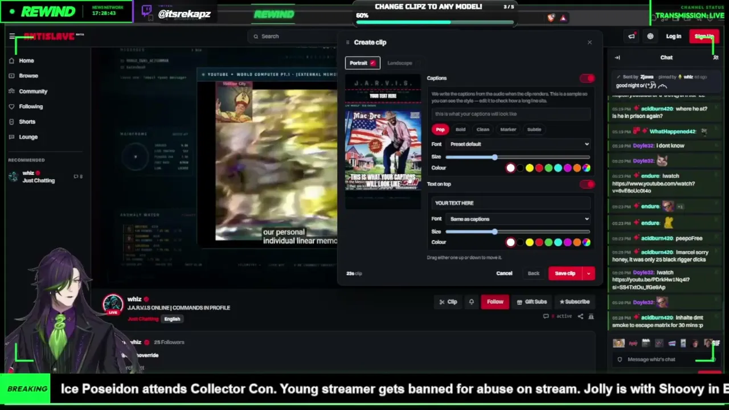729x410 pixels.
Task: Open Shorts in the sidebar
Action: point(27,121)
